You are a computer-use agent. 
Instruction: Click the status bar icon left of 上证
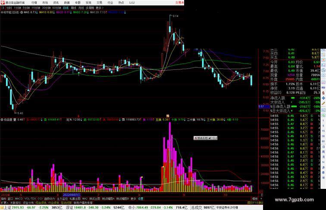(2, 207)
